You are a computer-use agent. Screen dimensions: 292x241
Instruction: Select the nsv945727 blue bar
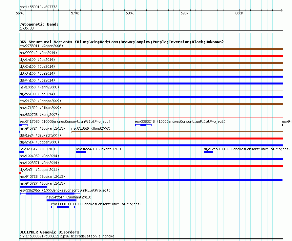pos(33,187)
